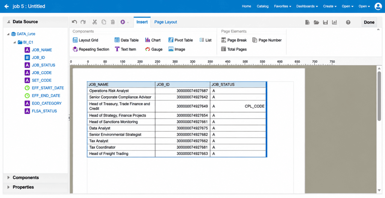Screen dimensions: 385x198
Task: Click the back arrow beside job 5 title
Action: (7, 6)
